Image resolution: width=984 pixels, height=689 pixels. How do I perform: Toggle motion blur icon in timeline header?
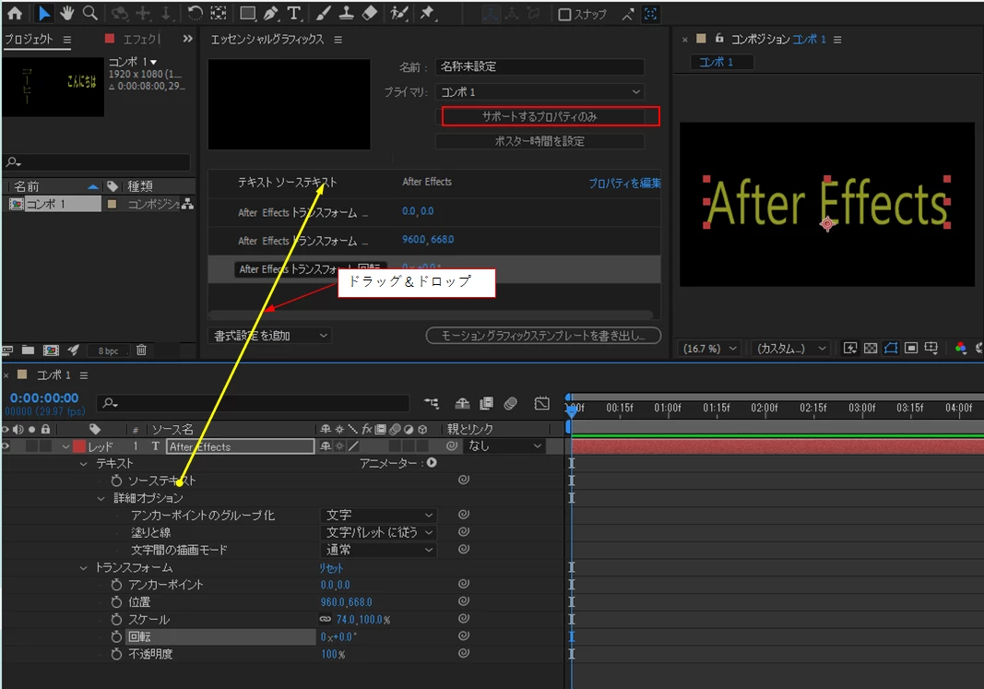[x=510, y=403]
